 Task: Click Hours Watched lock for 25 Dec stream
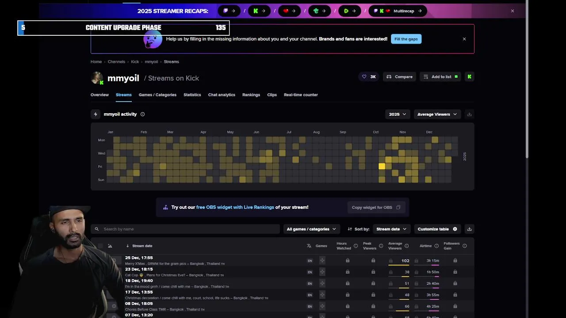click(x=348, y=261)
